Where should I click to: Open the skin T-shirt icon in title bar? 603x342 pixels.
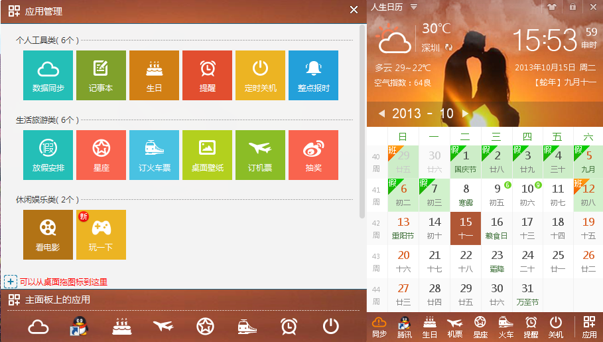(552, 7)
